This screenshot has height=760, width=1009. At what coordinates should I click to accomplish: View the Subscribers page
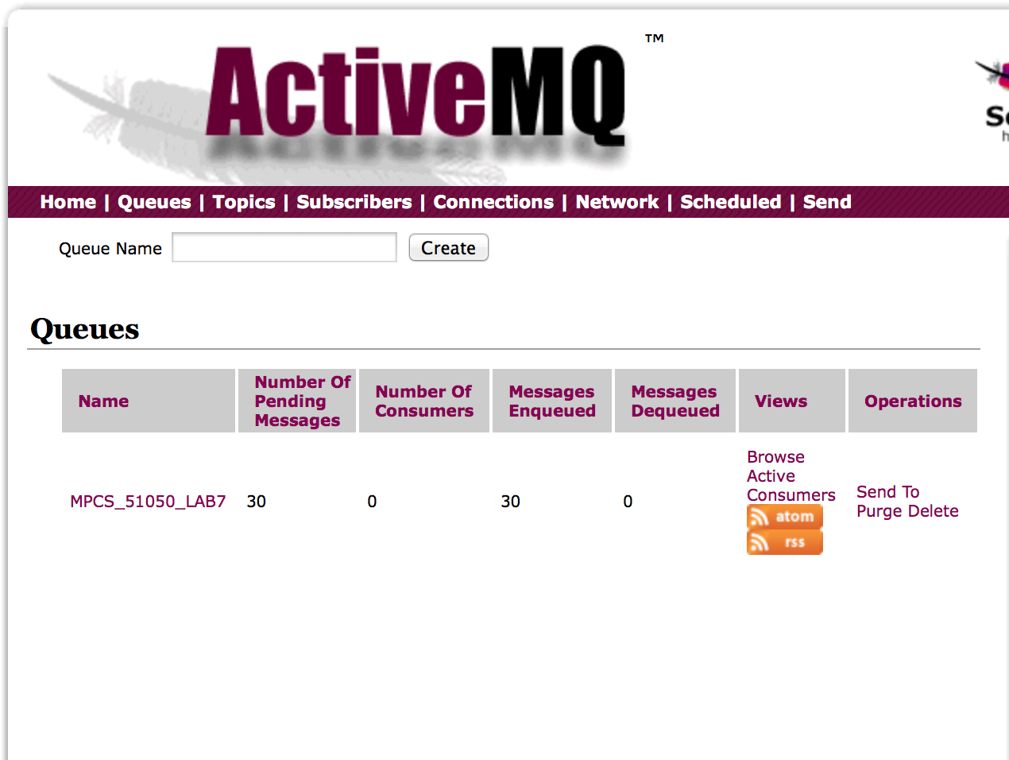tap(354, 202)
